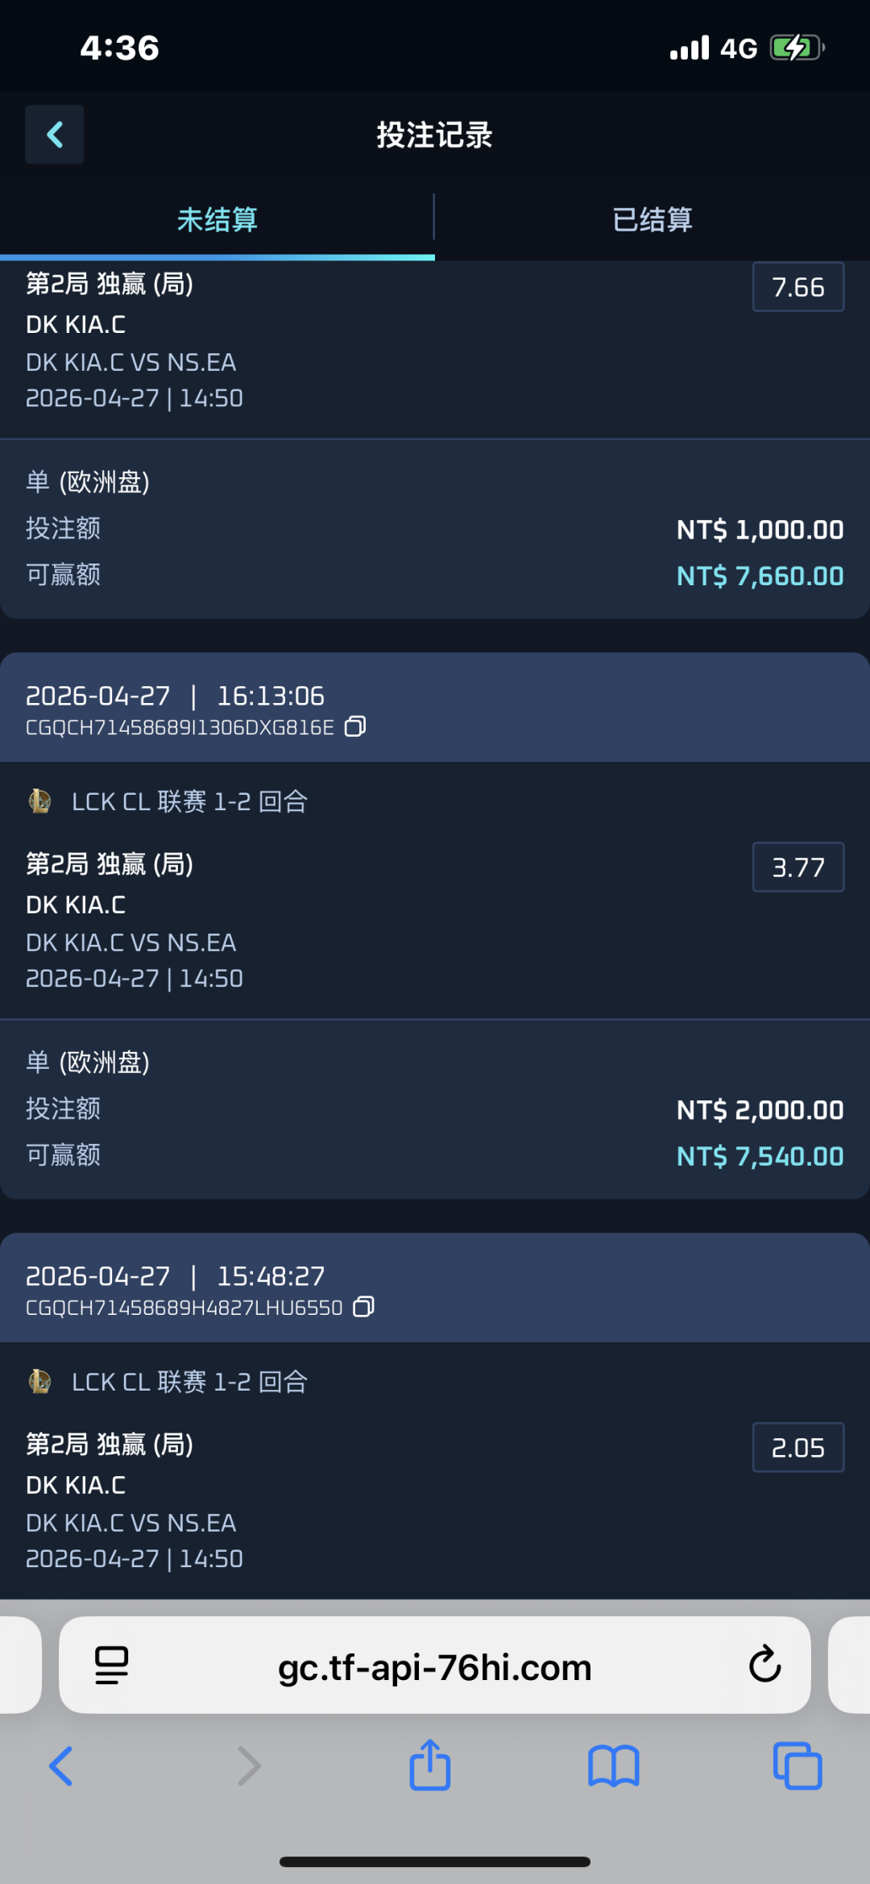Click the 3.77 odds box
Viewport: 870px width, 1884px height.
(x=797, y=867)
